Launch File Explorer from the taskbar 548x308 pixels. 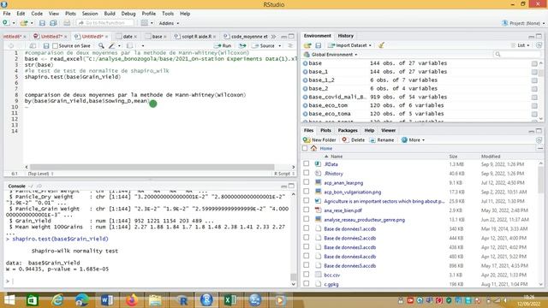pos(155,300)
